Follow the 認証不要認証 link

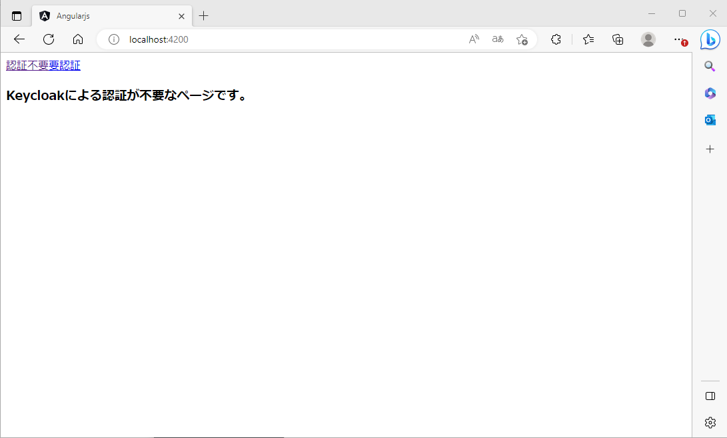[42, 65]
